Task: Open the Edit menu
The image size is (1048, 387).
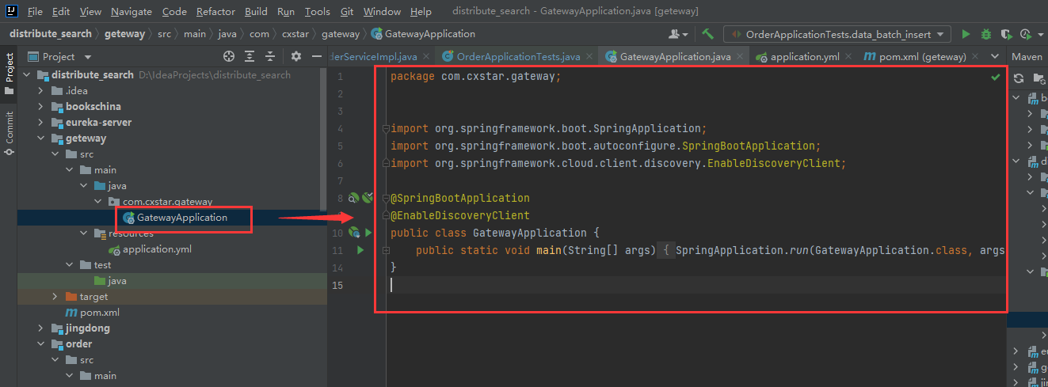Action: click(x=61, y=12)
